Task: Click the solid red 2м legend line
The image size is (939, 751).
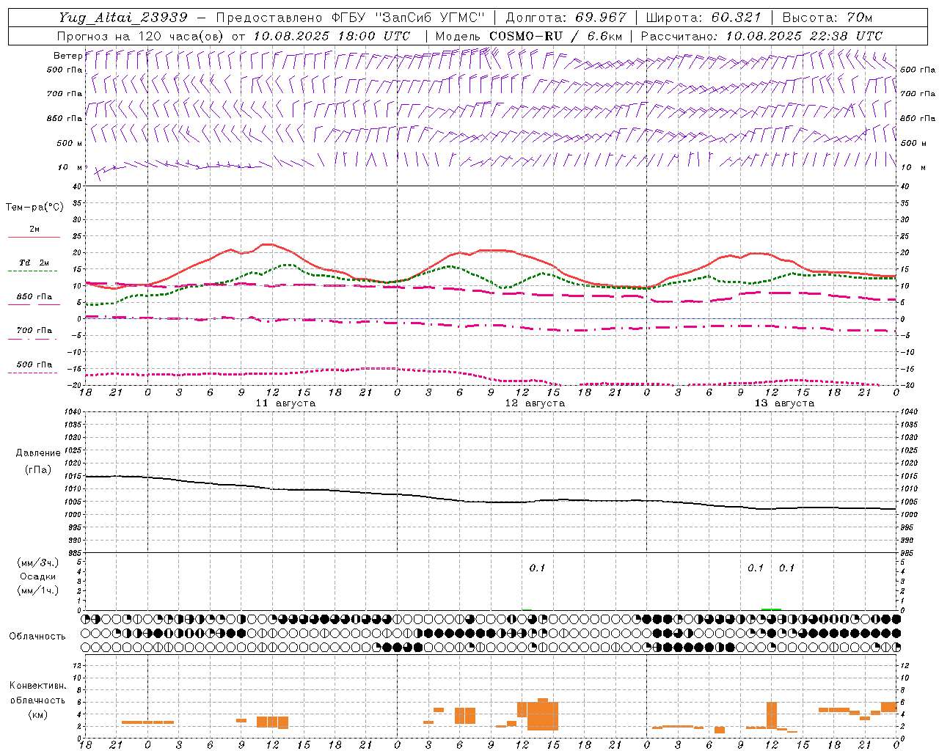Action: pos(34,238)
